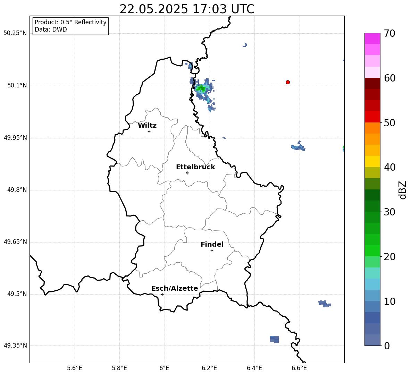Click the 5.6°E longitude label

[75, 368]
